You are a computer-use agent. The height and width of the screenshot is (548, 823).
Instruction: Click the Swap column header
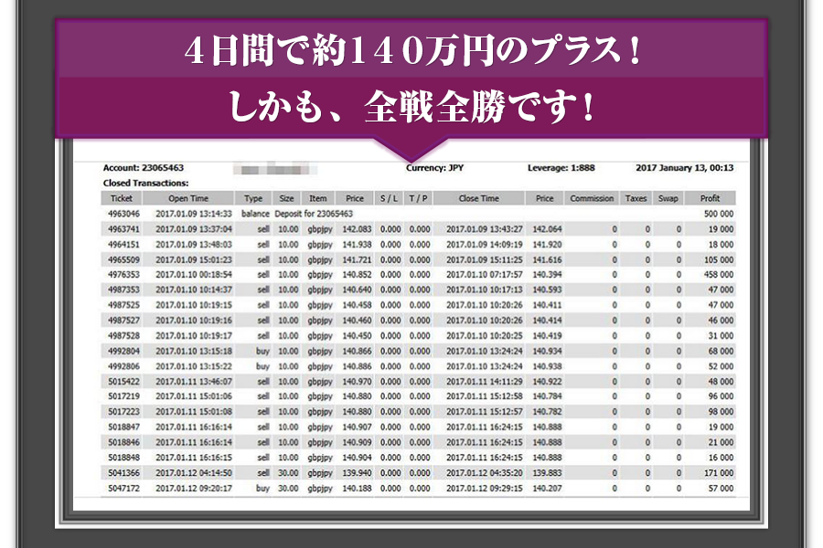click(670, 198)
